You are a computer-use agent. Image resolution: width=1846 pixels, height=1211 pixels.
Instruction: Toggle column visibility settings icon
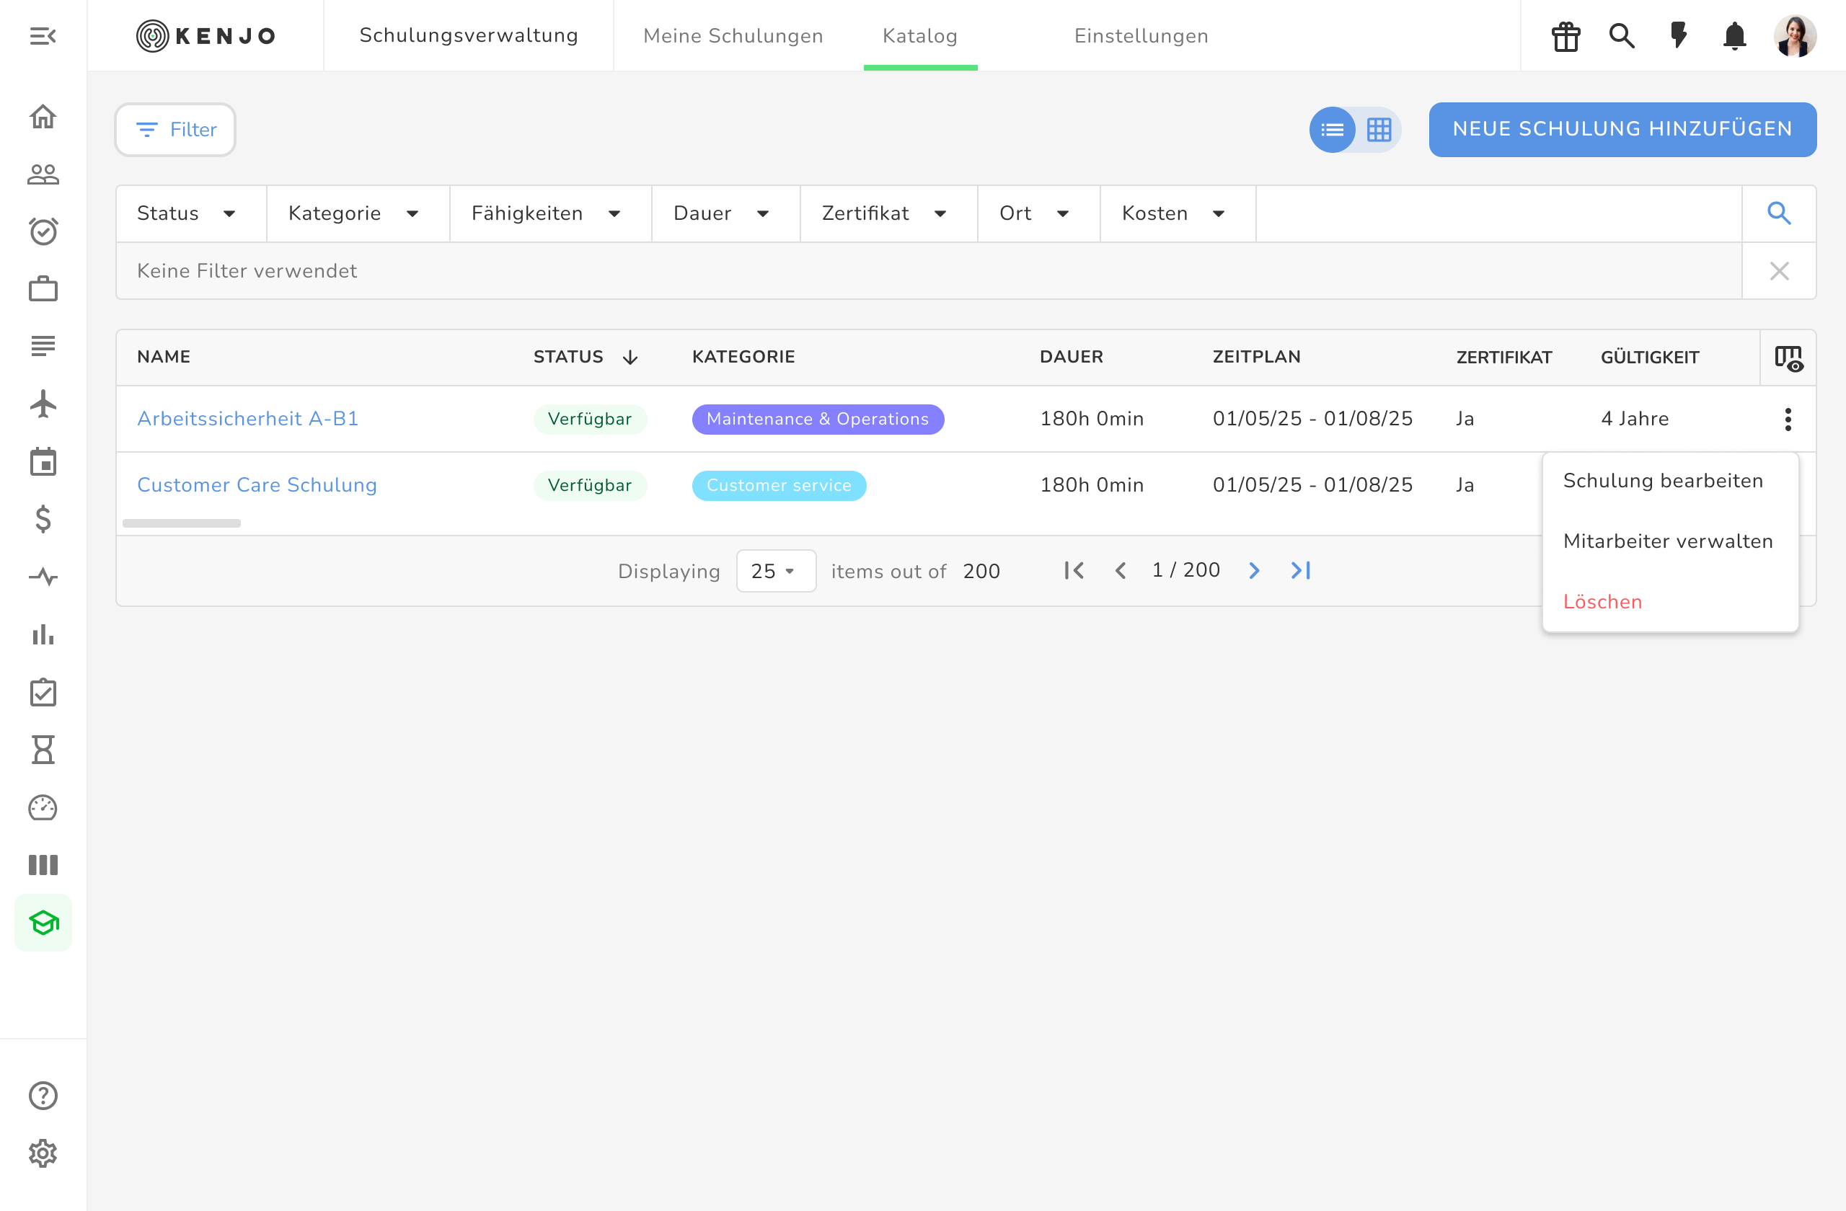(x=1788, y=358)
